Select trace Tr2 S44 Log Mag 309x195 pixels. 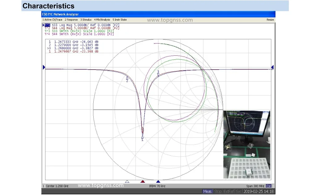pos(82,28)
